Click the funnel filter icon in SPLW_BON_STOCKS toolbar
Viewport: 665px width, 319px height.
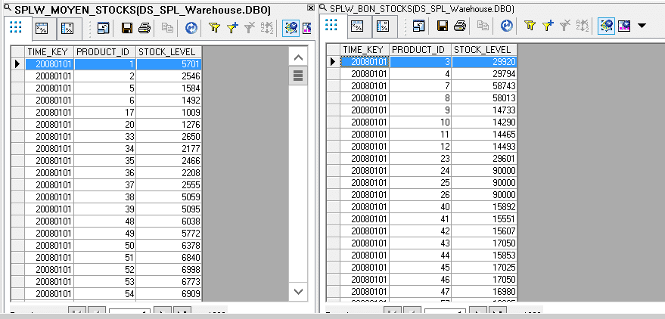coord(530,26)
